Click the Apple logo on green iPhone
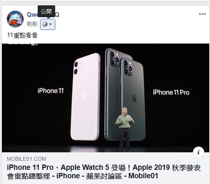The image size is (210, 184). (x=134, y=98)
